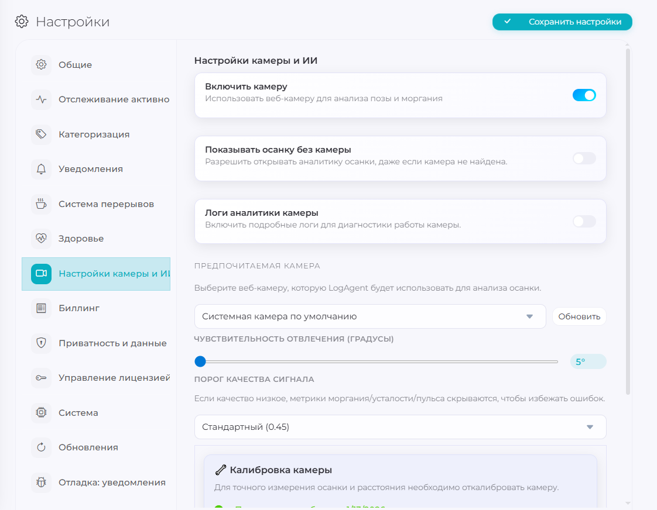
Task: Enable Показывать осанку без камеры toggle
Action: click(x=584, y=158)
